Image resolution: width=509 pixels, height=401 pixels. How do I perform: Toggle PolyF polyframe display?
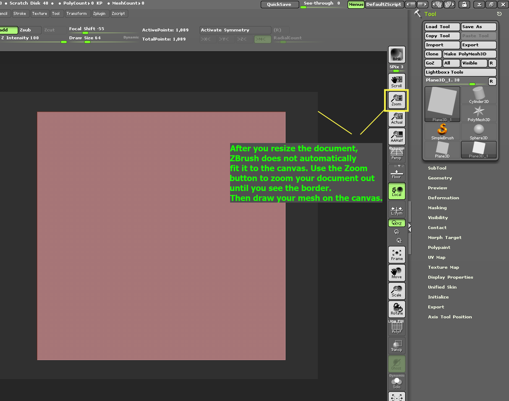pos(397,327)
